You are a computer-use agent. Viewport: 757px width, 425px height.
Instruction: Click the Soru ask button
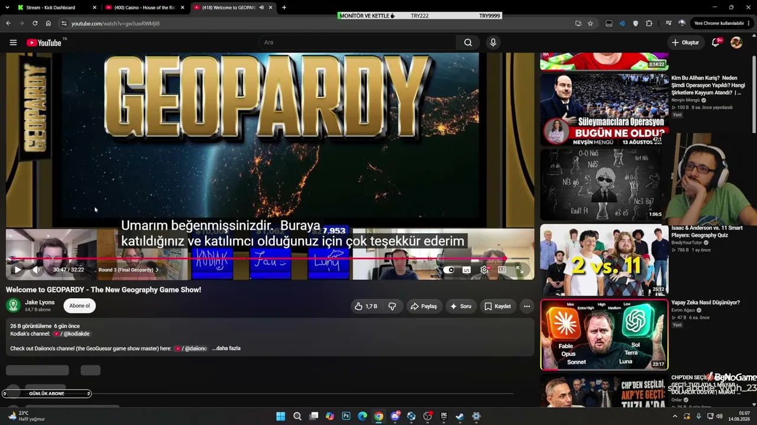(461, 306)
